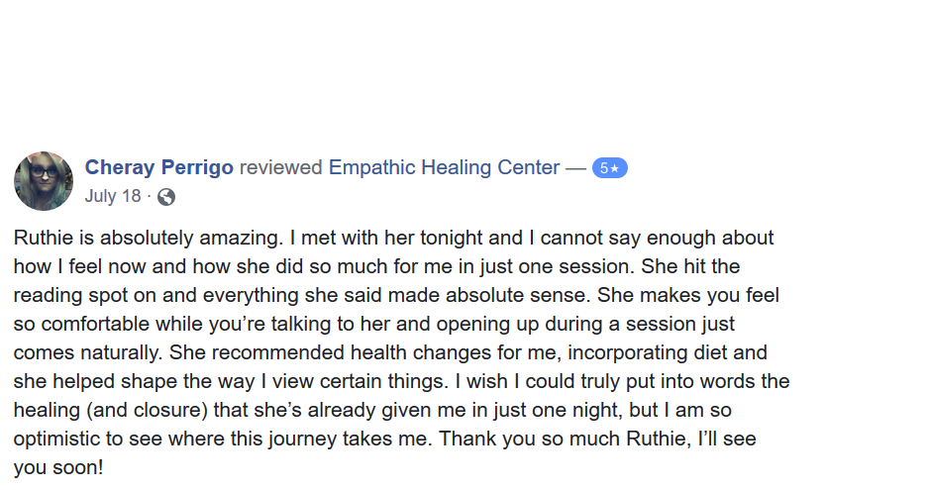Click the blue 5-star rating badge
The image size is (928, 490).
coord(609,168)
